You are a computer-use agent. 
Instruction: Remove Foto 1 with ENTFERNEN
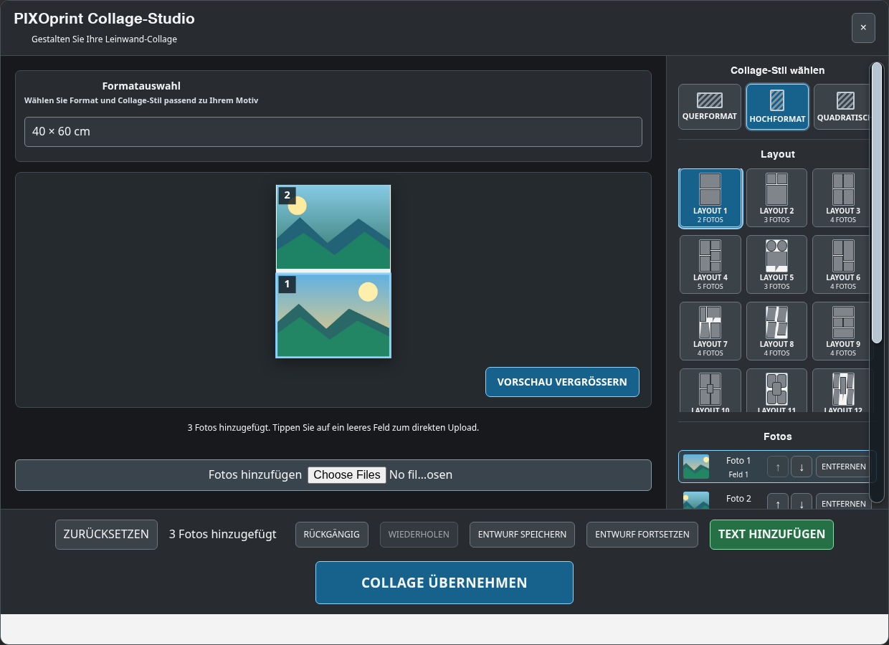pos(844,467)
